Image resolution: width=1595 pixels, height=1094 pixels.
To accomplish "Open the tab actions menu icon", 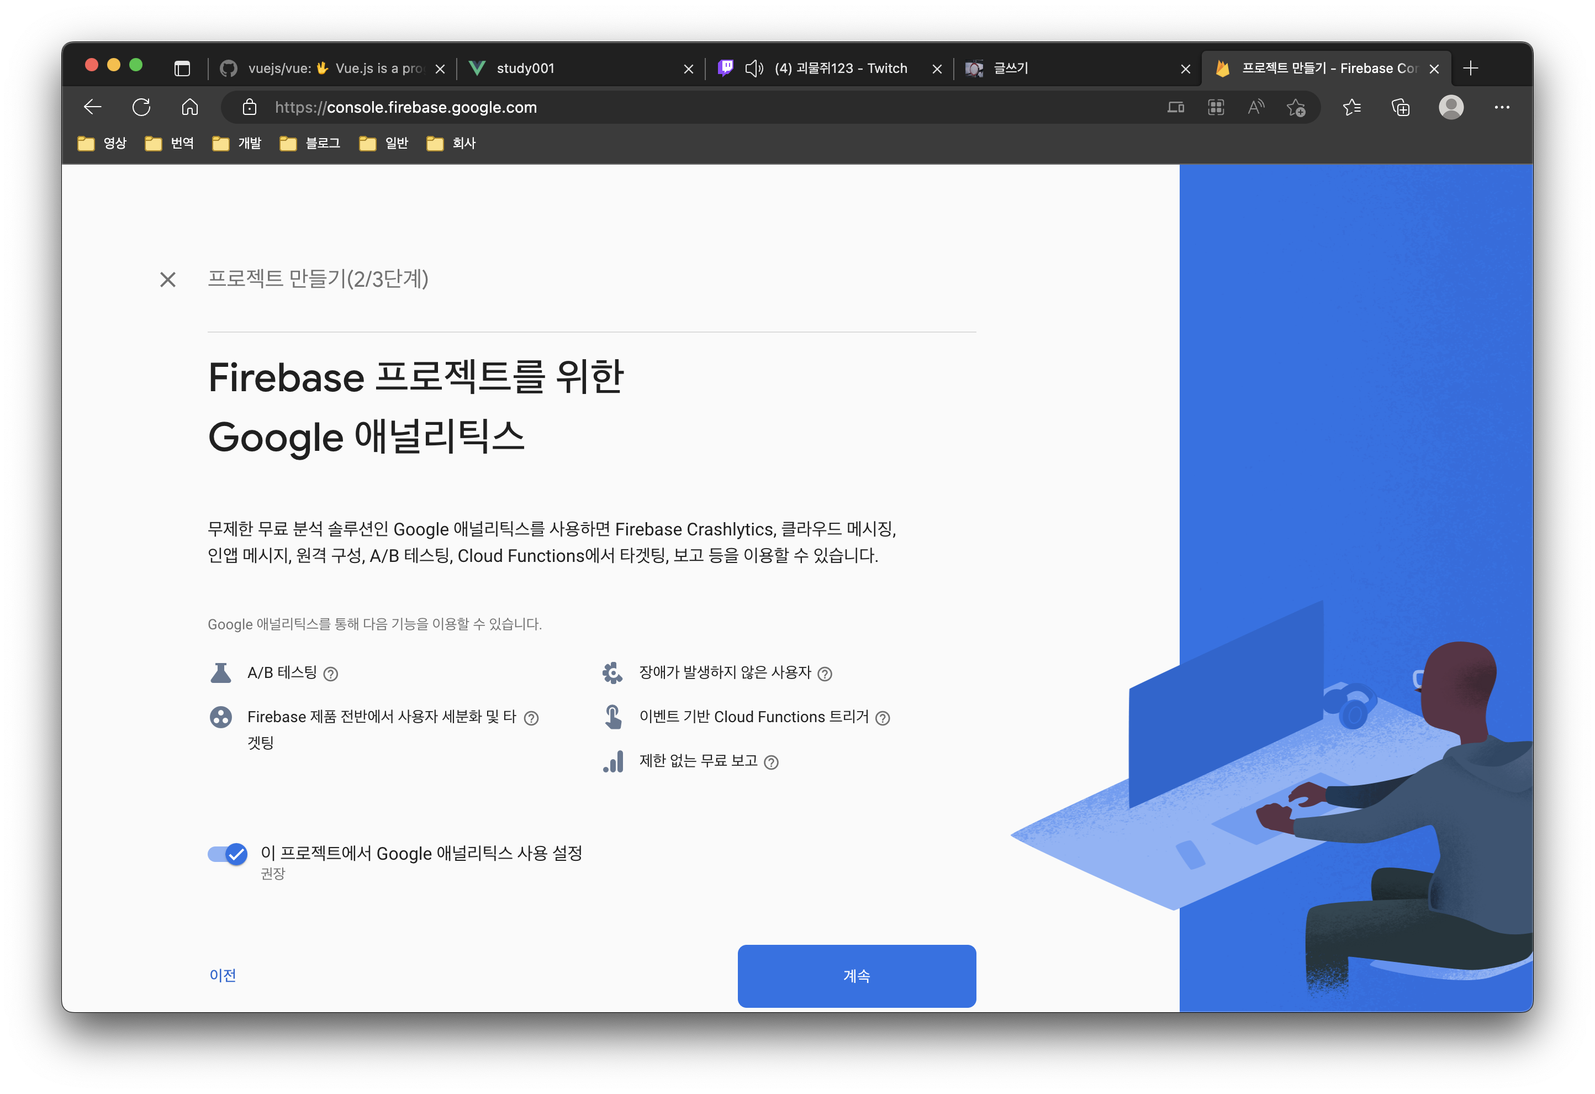I will [x=182, y=68].
